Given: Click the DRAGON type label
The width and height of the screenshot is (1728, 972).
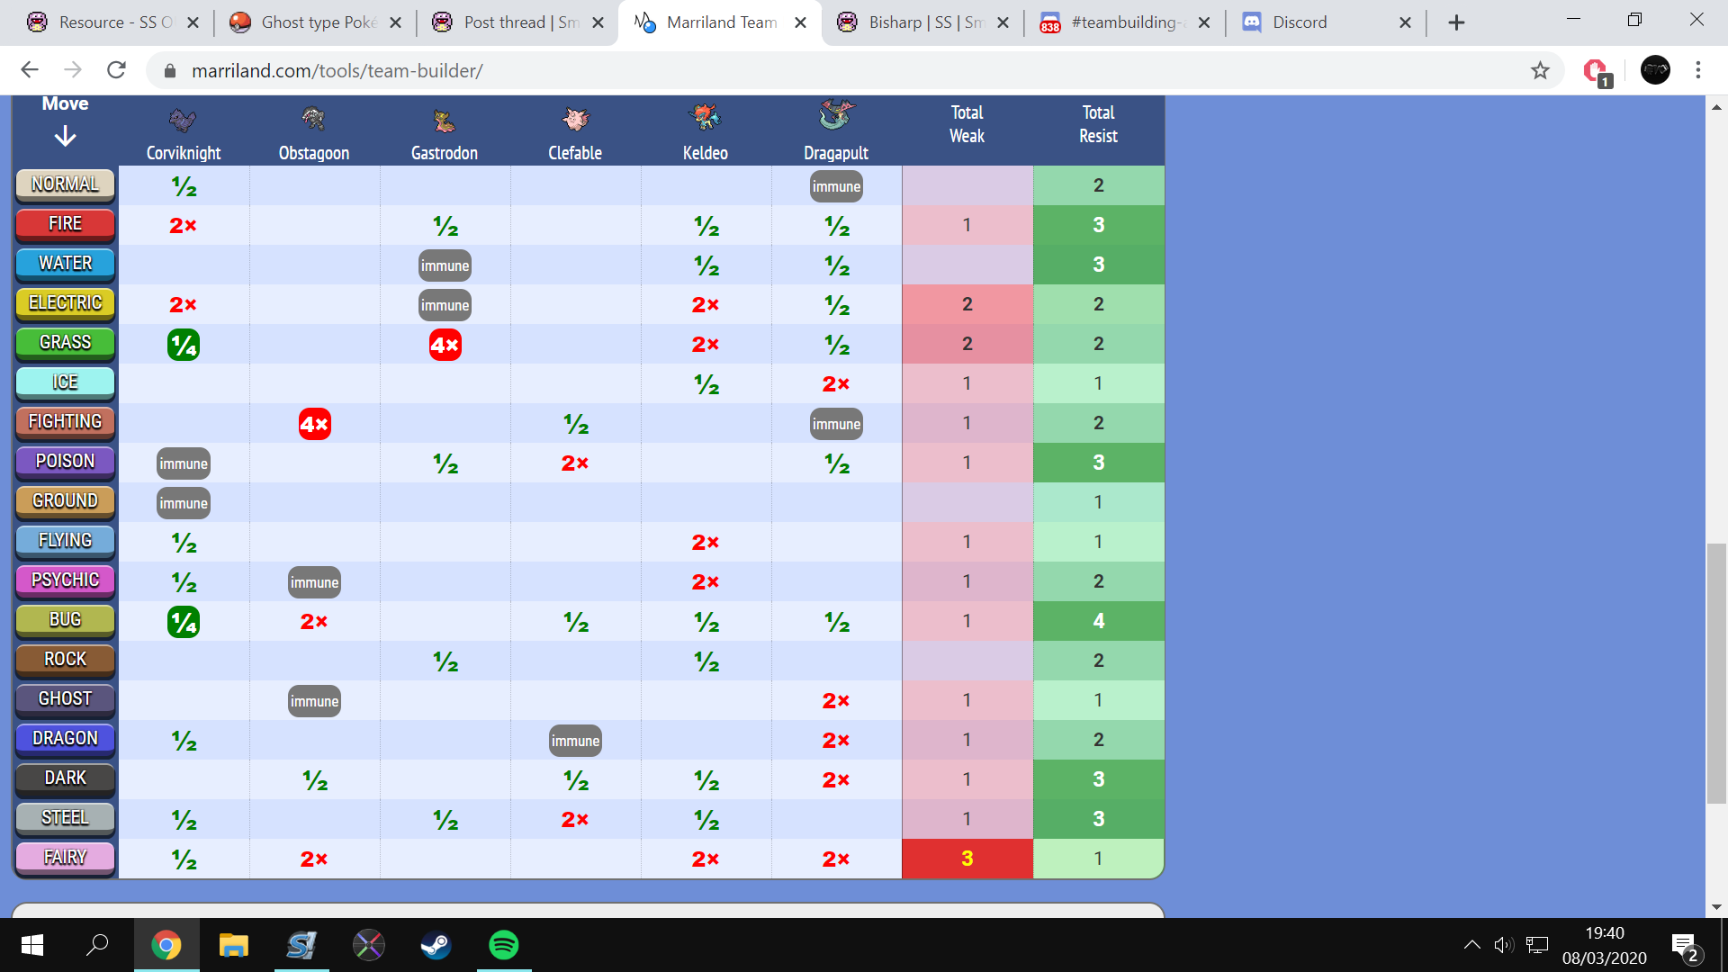Looking at the screenshot, I should (65, 739).
